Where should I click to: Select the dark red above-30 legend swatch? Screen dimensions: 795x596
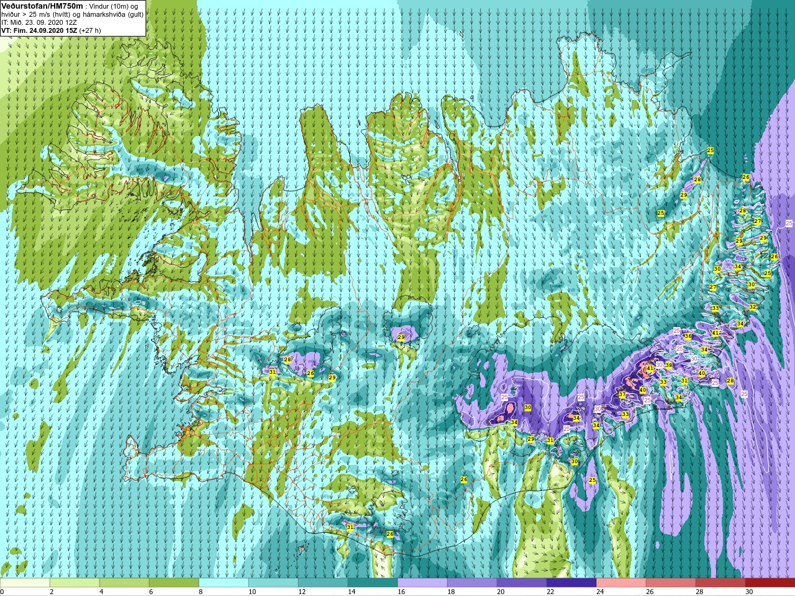tap(770, 583)
